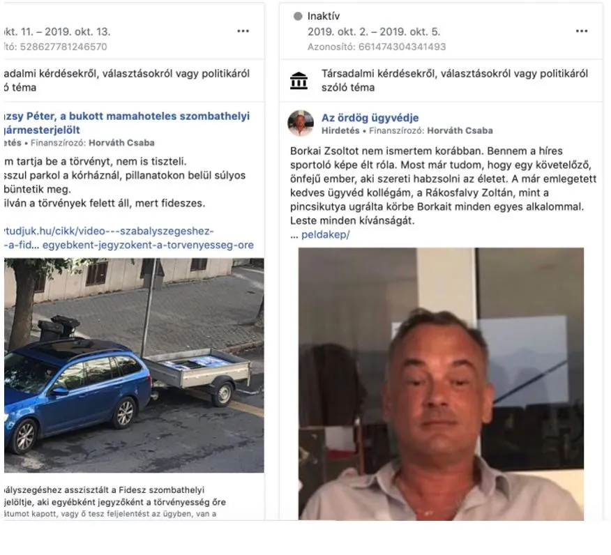Screen dimensions: 611x555
Task: Open three-dots menu on the right ad card
Action: pos(582,31)
